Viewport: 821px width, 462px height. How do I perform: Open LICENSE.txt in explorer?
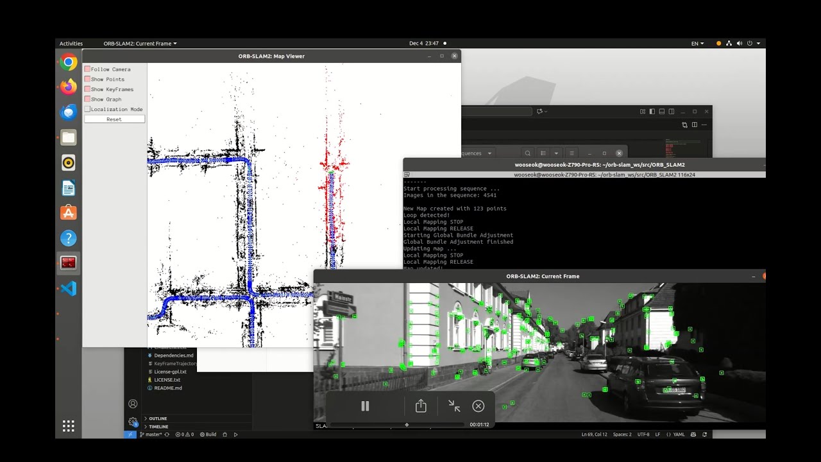point(167,380)
